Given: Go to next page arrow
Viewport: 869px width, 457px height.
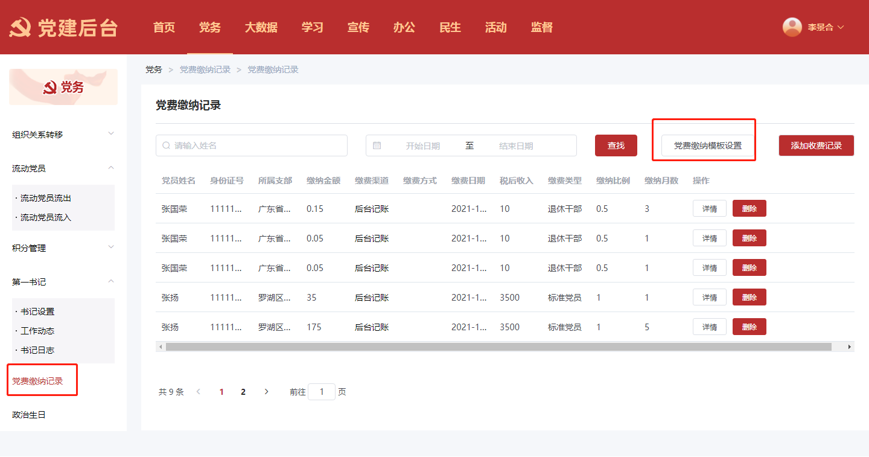Looking at the screenshot, I should (x=267, y=392).
